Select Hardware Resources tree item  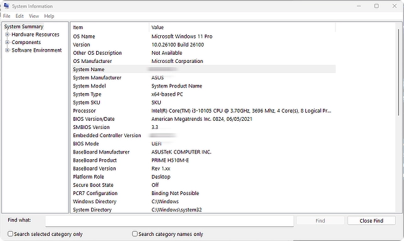pyautogui.click(x=35, y=35)
